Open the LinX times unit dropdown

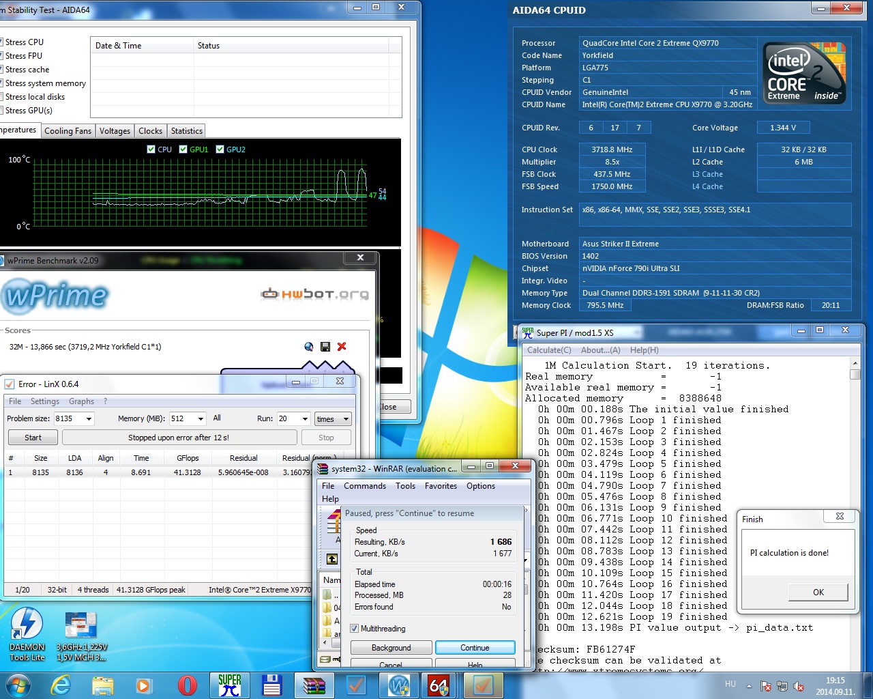(x=346, y=419)
